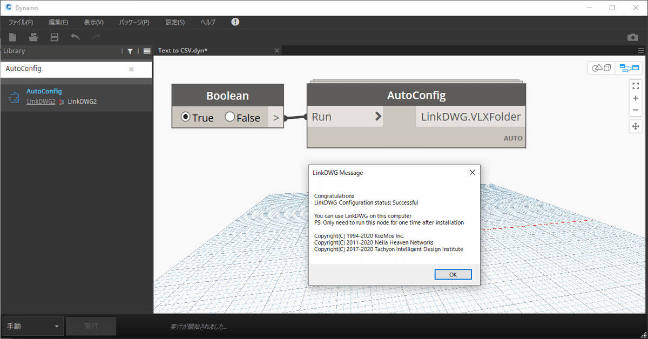
Task: Open the ファイル(F) menu
Action: (x=21, y=22)
